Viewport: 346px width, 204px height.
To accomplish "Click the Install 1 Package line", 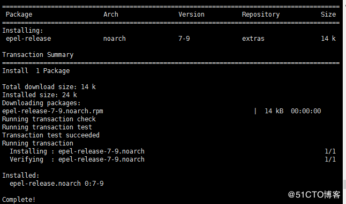I will click(x=36, y=71).
